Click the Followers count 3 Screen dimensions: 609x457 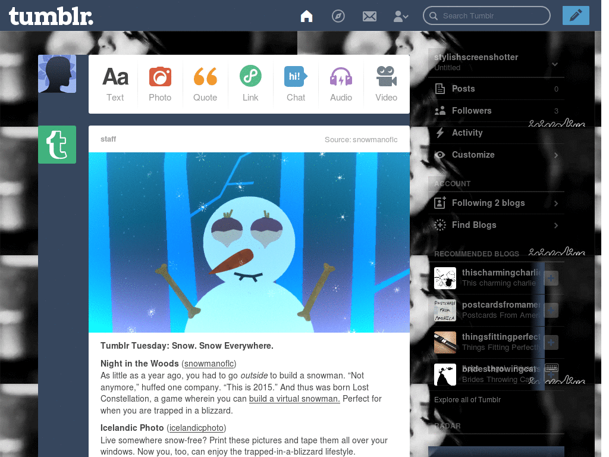556,111
